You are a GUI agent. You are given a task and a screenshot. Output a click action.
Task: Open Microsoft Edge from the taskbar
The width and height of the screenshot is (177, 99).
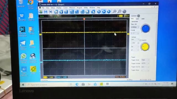point(77,84)
